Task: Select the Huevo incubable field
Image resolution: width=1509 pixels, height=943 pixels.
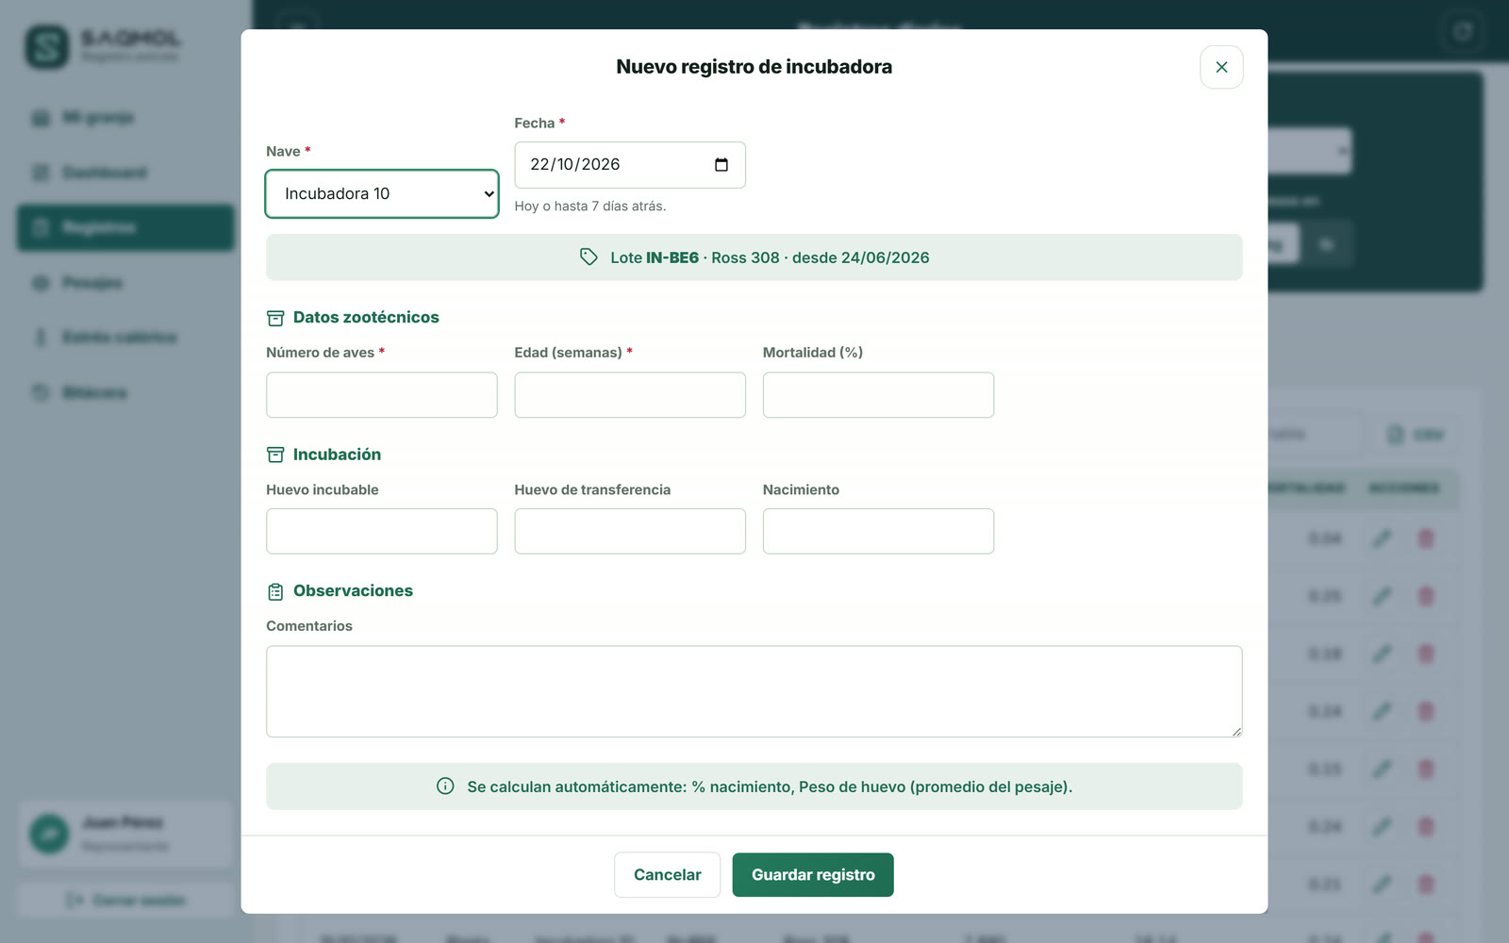Action: click(382, 531)
